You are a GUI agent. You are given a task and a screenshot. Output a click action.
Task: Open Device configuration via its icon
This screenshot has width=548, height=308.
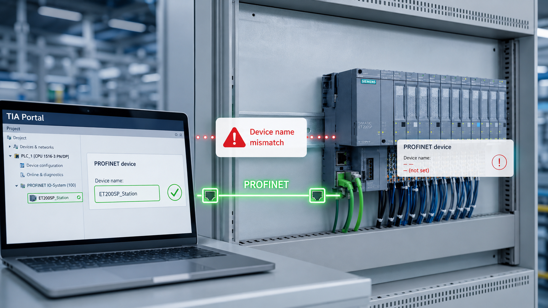(x=22, y=165)
